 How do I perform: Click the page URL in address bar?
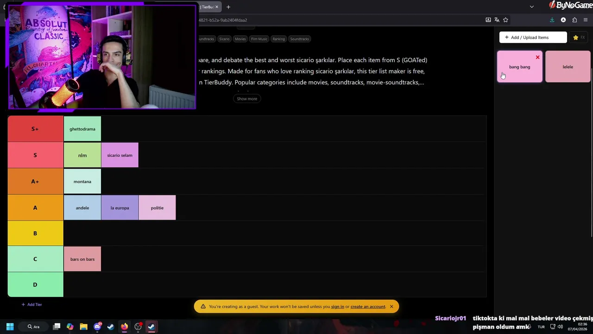(x=223, y=20)
